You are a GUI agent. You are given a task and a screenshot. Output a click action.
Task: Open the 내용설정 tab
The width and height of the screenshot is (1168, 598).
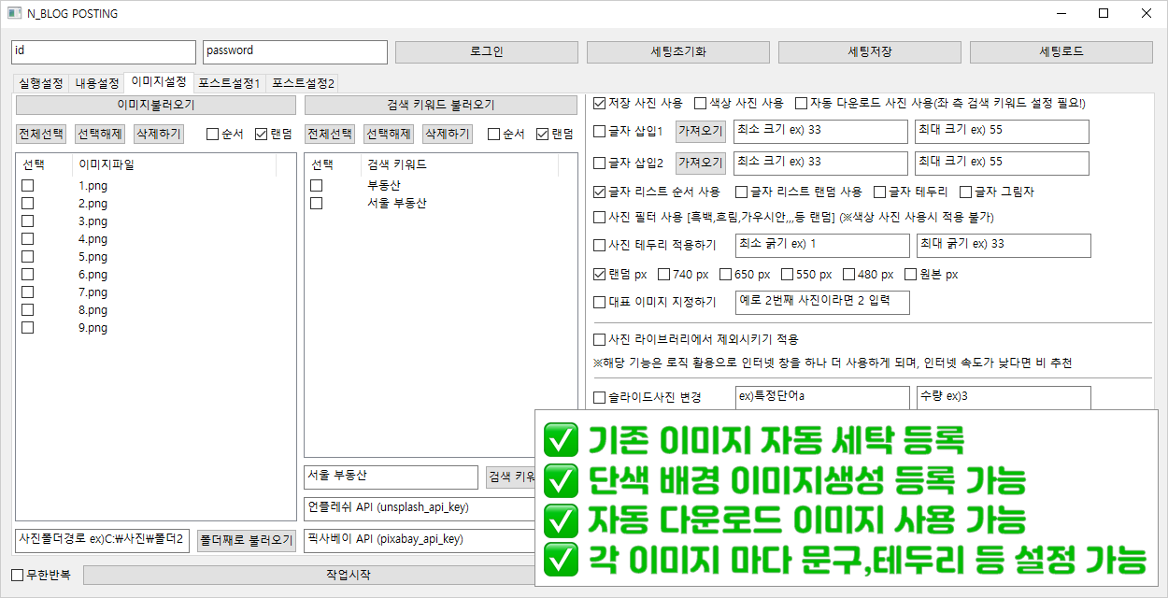tap(97, 83)
